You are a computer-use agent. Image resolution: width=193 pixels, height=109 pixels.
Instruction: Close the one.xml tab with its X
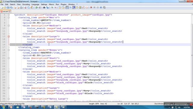click(x=9, y=12)
